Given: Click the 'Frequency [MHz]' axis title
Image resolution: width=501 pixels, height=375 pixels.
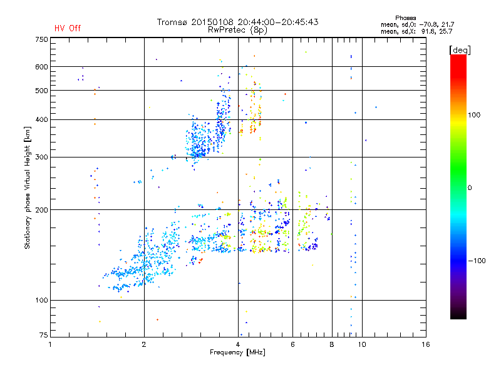Looking at the screenshot, I should 237,352.
